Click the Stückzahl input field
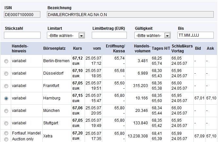The image size is (218, 142). [22, 35]
